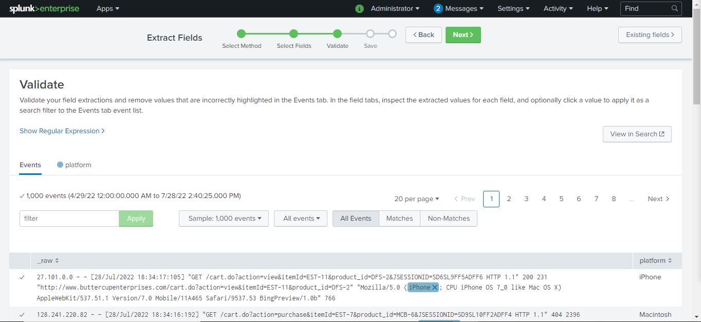This screenshot has width=701, height=322.
Task: Switch to Non-Matches events view
Action: coord(449,219)
